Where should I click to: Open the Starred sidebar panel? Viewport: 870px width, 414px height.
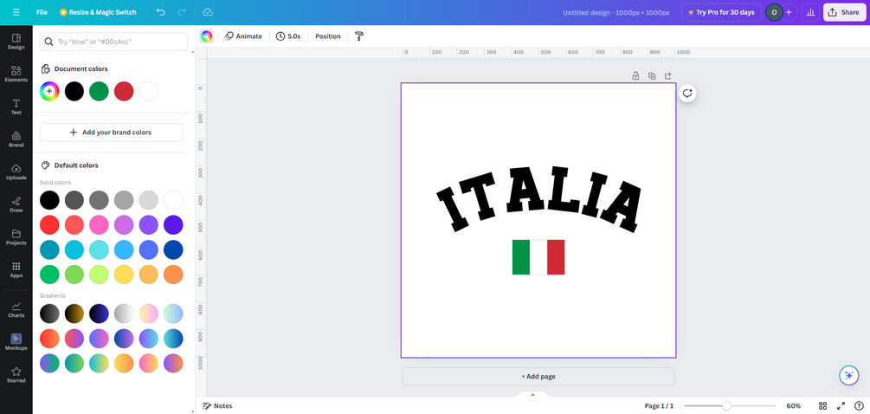pos(16,375)
